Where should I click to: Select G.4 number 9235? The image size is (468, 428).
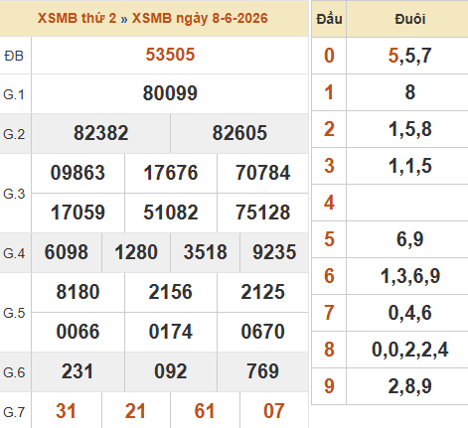point(274,252)
